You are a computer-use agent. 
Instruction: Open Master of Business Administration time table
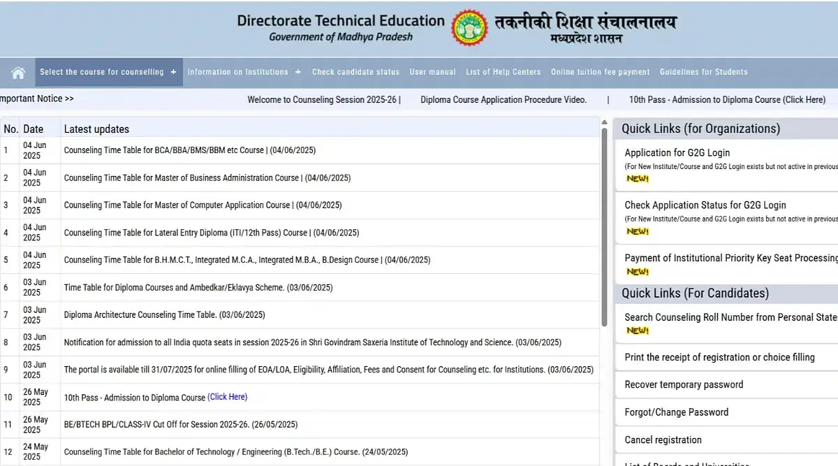pos(207,177)
